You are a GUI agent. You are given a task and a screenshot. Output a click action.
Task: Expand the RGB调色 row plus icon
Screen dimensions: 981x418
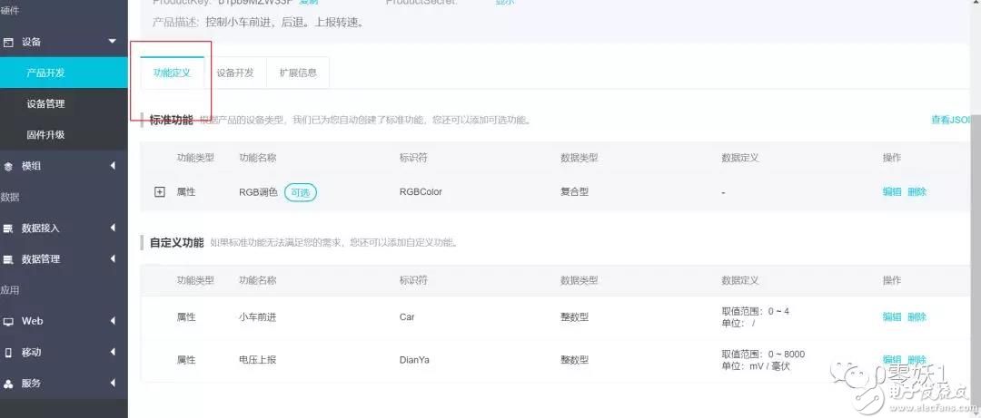tap(160, 192)
